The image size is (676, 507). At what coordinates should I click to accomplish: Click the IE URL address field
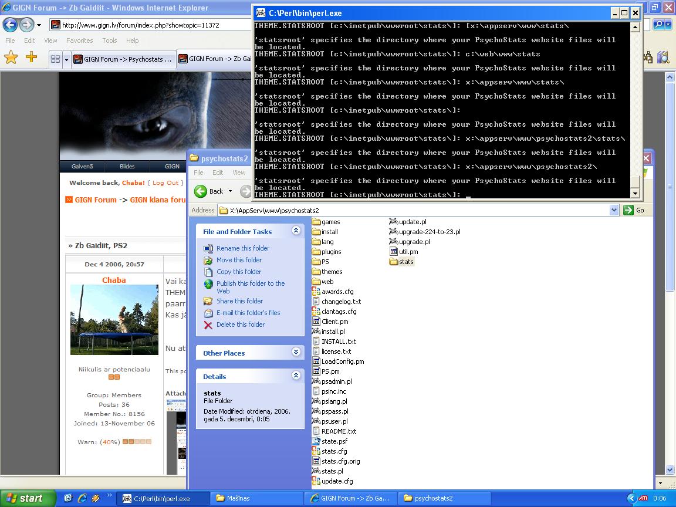click(x=151, y=25)
